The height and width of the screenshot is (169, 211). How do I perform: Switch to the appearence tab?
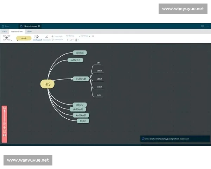click(x=17, y=31)
